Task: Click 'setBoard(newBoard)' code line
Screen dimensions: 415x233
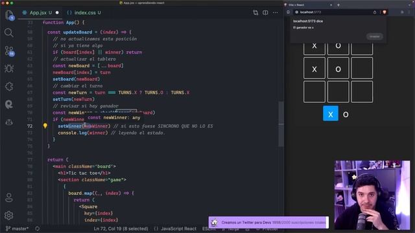Action: click(77, 79)
